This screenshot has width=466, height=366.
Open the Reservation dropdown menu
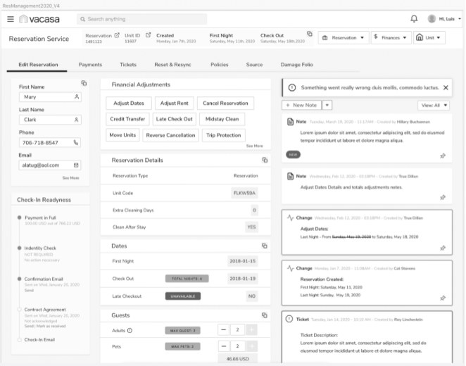tap(344, 38)
